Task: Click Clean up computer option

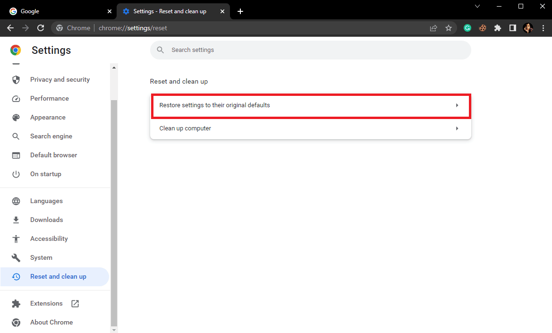Action: pyautogui.click(x=311, y=128)
